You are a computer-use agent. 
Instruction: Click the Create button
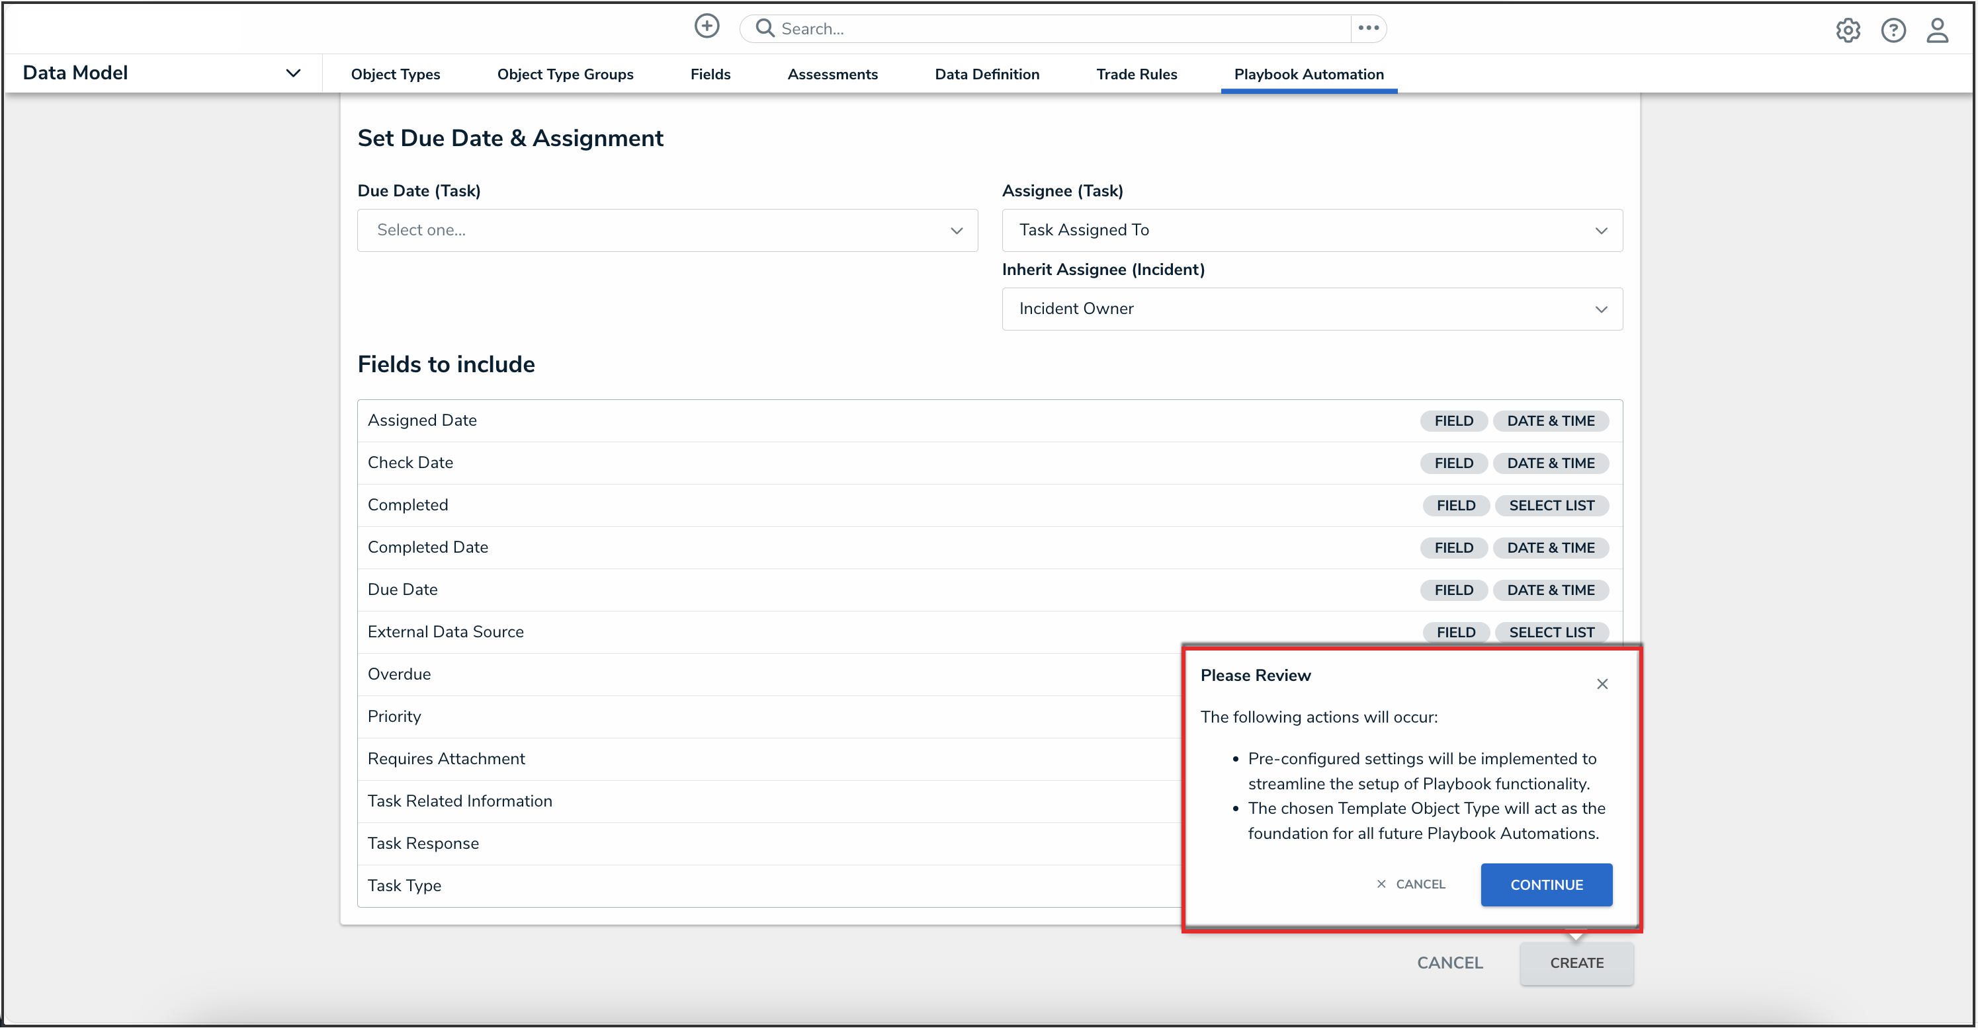[1576, 963]
